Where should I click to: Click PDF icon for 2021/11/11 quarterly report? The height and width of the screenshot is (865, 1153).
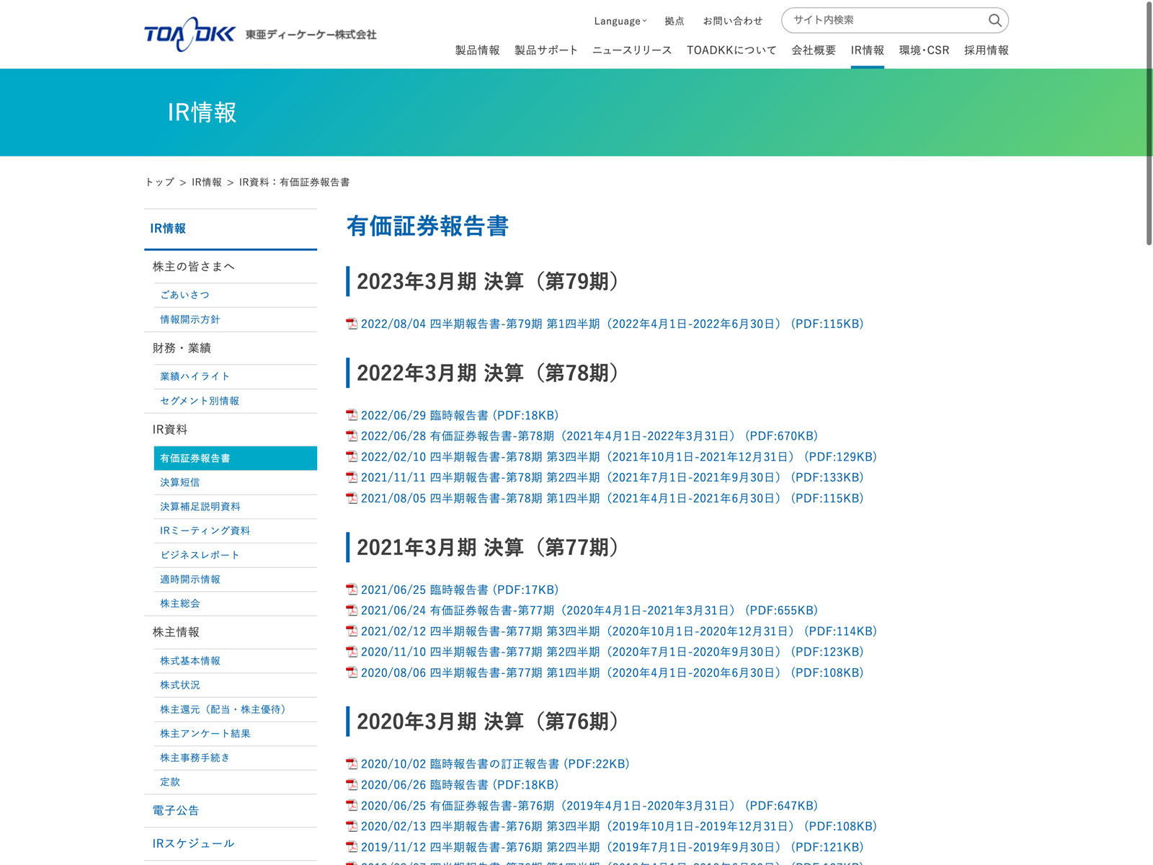352,478
